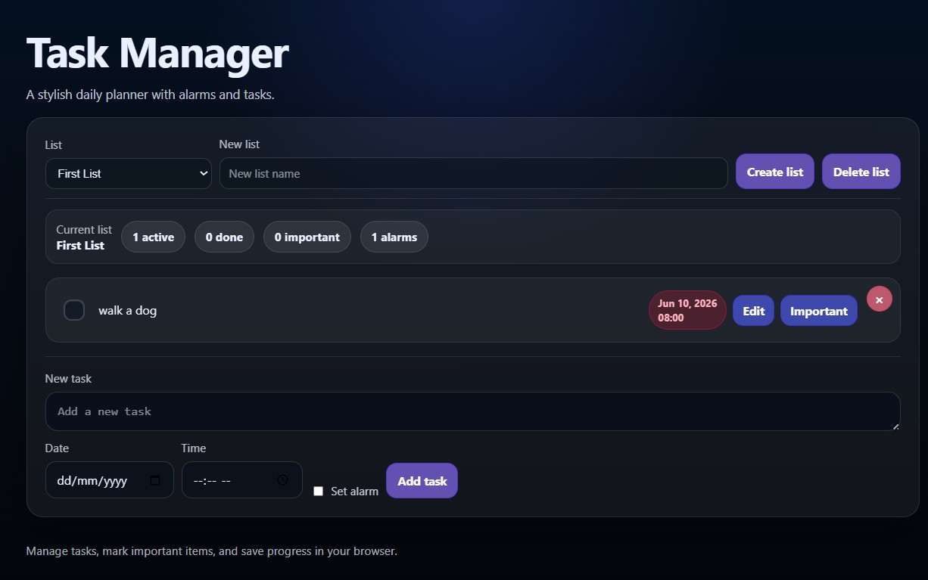The height and width of the screenshot is (580, 928).
Task: Open the calendar picker in the Date field
Action: 155,480
